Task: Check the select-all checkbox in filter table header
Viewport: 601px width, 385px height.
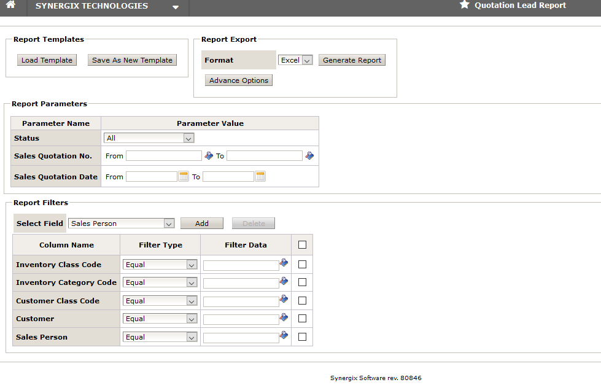Action: [301, 243]
